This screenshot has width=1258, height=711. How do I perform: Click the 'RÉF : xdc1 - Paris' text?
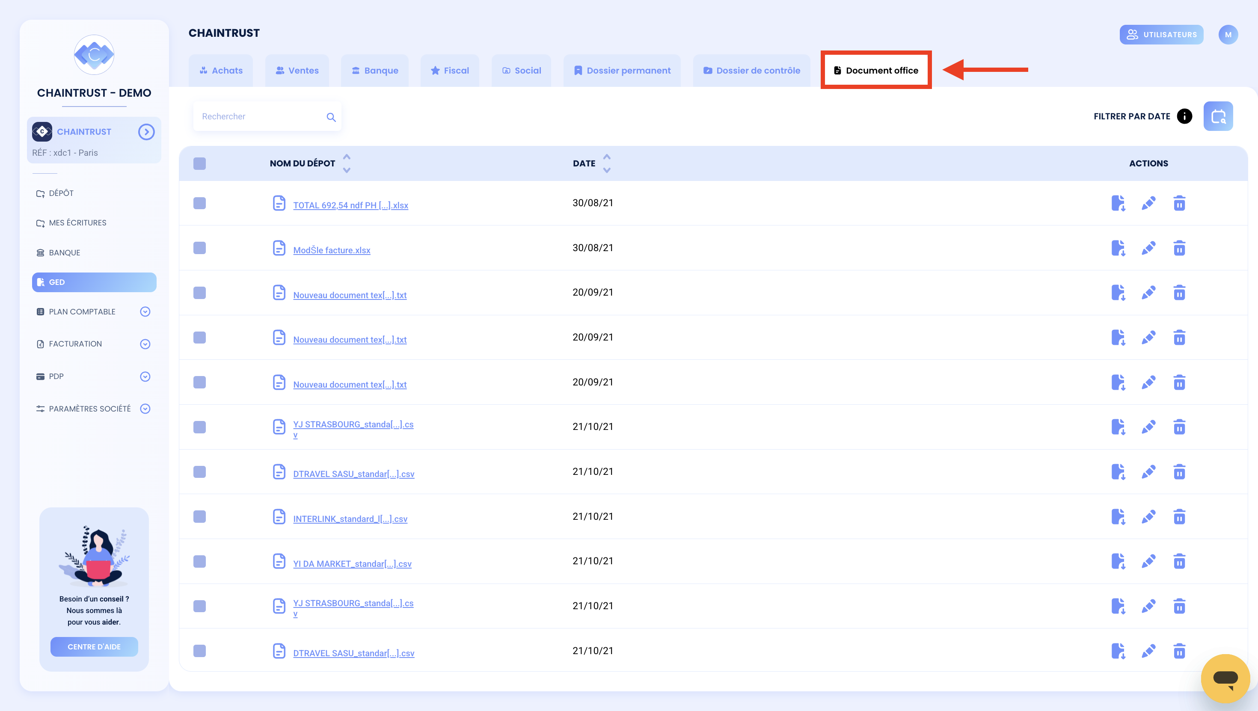[x=65, y=153]
